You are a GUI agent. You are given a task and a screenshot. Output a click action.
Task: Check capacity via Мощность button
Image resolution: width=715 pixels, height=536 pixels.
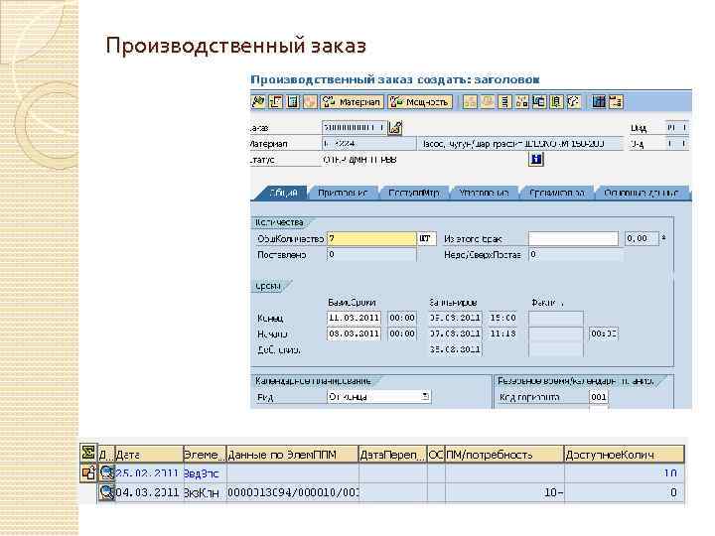coord(420,101)
